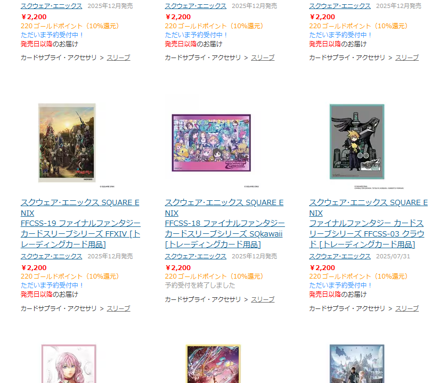Click top-right Square Enix maker link
The image size is (431, 383).
[340, 6]
